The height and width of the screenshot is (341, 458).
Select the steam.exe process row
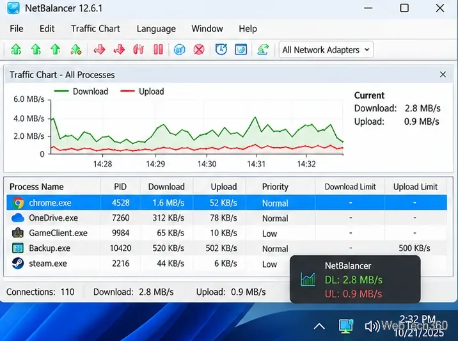tap(148, 264)
